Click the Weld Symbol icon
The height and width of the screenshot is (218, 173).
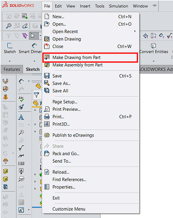[x=21, y=156]
